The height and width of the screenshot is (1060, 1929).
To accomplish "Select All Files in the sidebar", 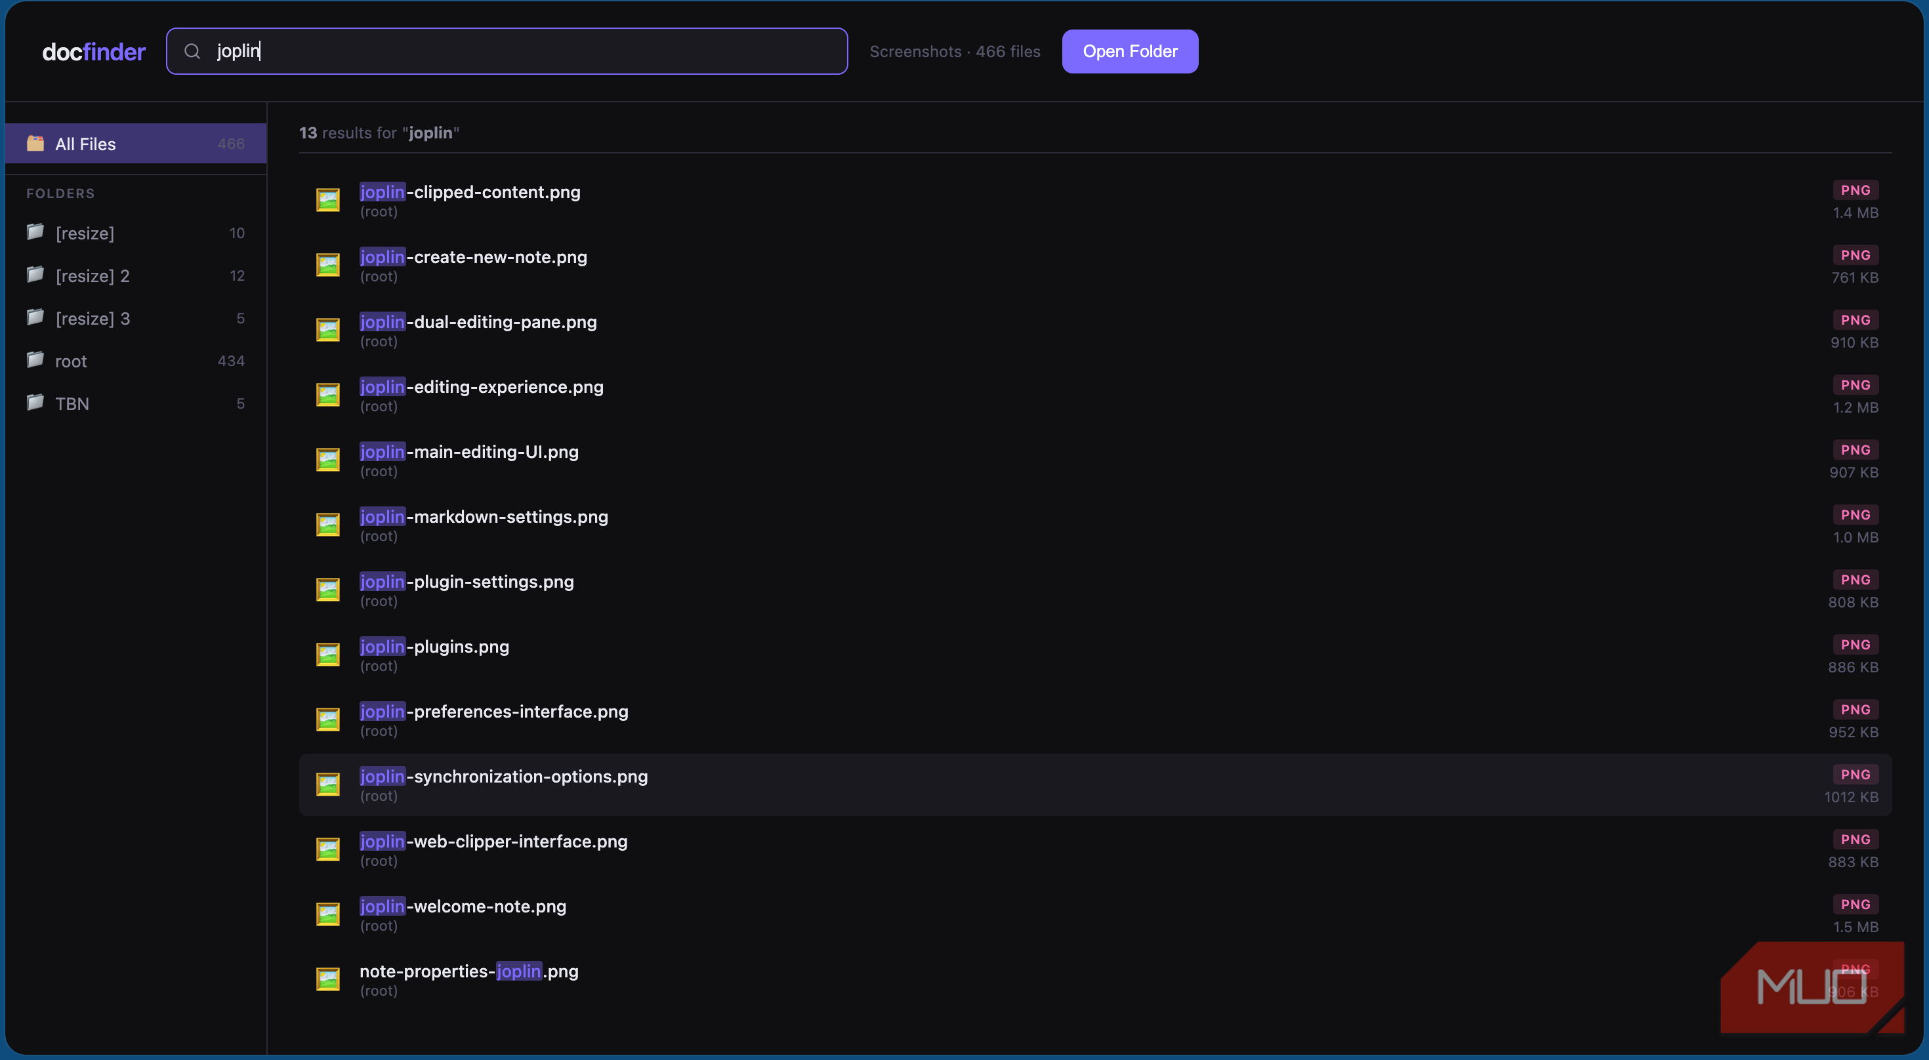I will coord(136,143).
